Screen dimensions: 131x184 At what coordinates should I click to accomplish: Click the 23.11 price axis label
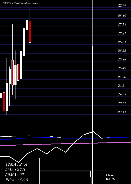[122, 112]
